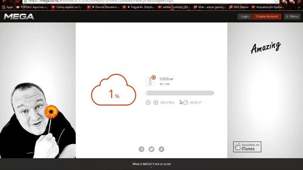This screenshot has width=303, height=170.
Task: Click the orange download badge on file icon
Action: click(153, 77)
